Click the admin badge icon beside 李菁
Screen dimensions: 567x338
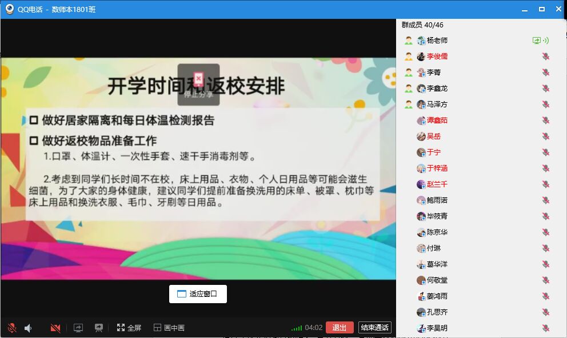pos(409,73)
